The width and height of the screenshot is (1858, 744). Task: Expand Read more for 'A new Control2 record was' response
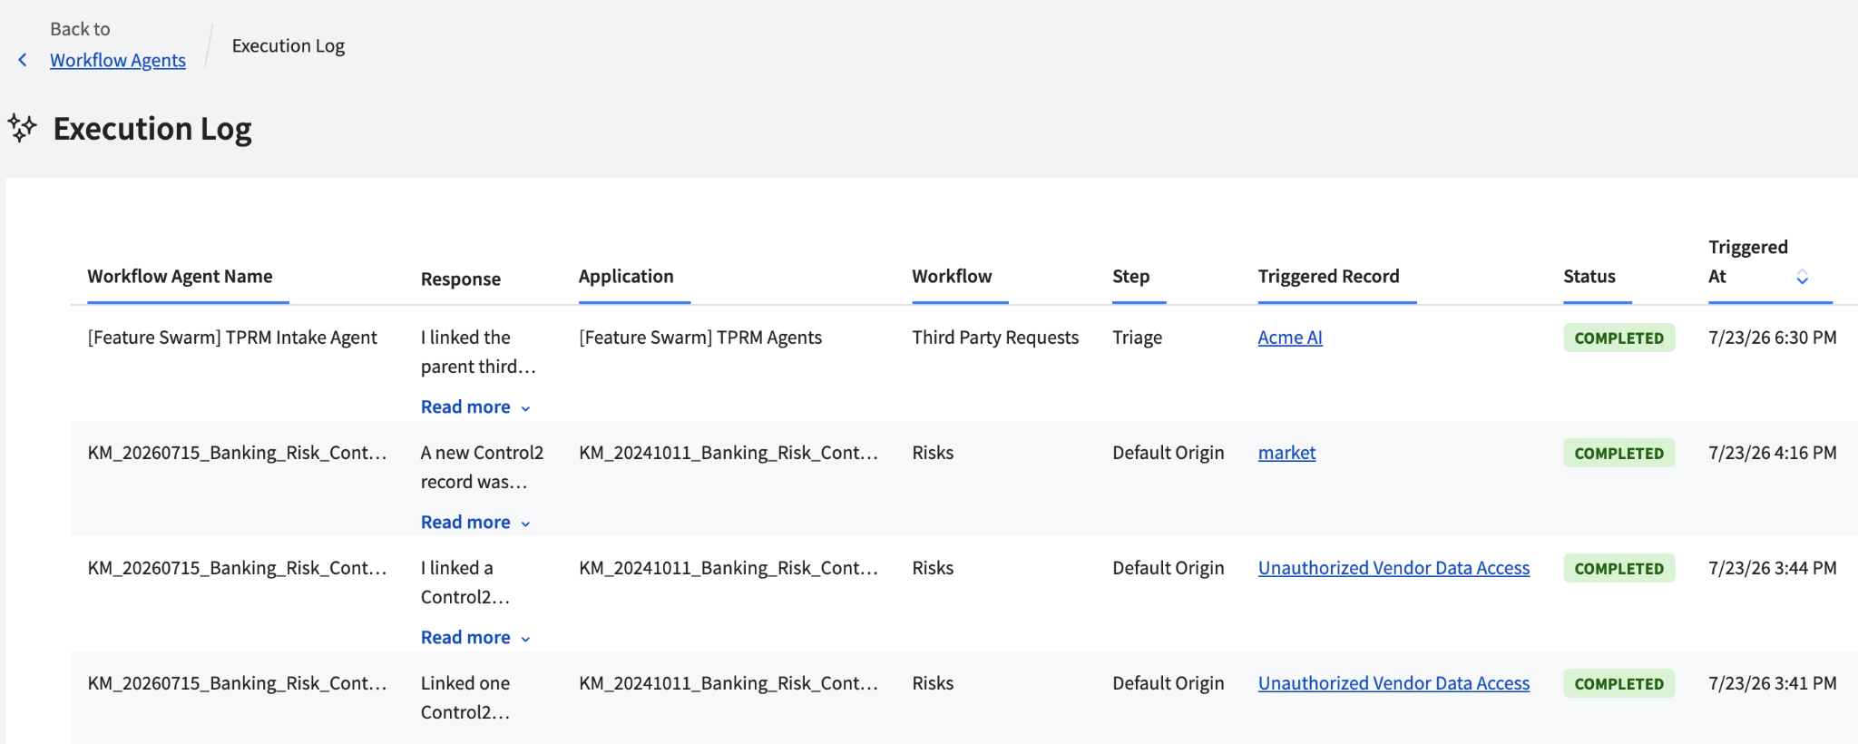click(x=475, y=523)
